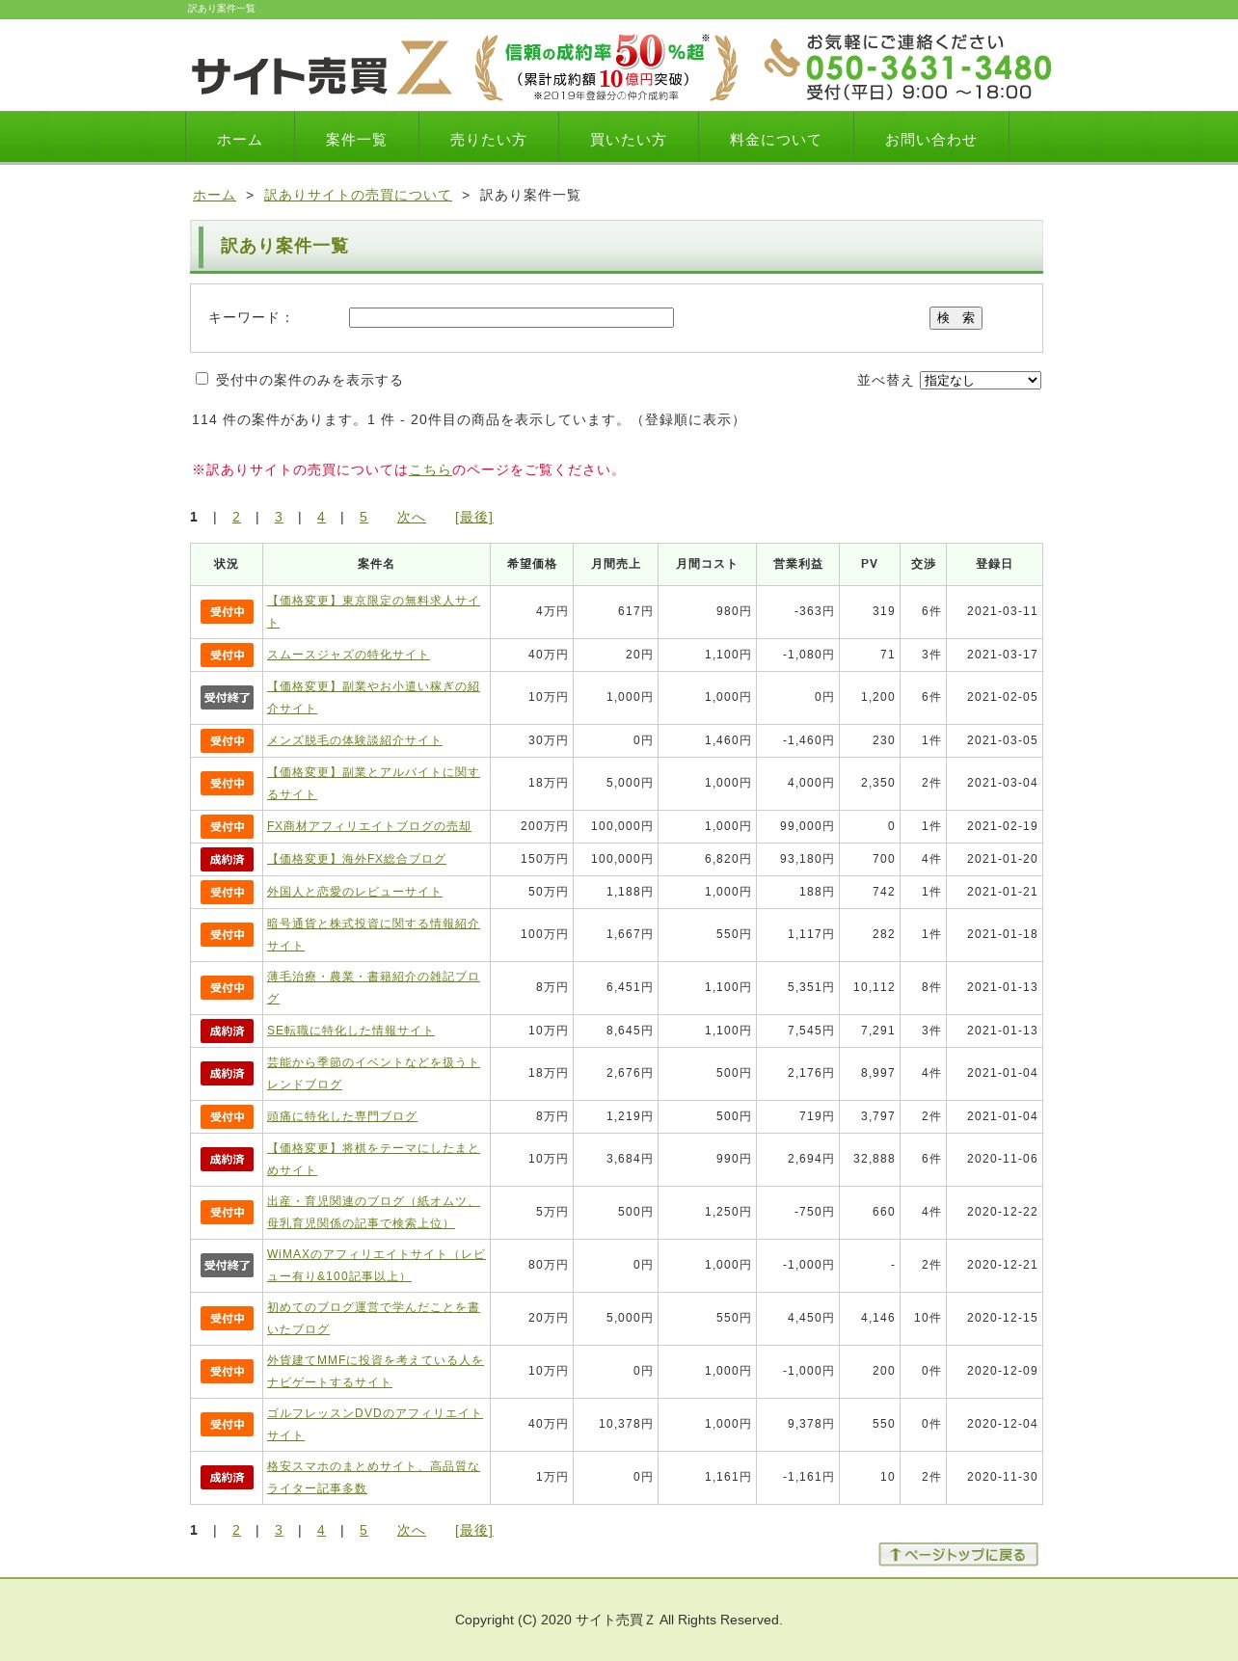Focus the キーワード search field
This screenshot has width=1238, height=1661.
point(511,318)
